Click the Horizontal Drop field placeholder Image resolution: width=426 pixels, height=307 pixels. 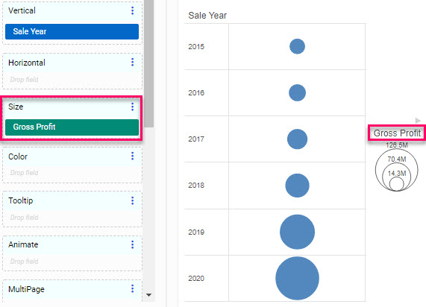[24, 80]
